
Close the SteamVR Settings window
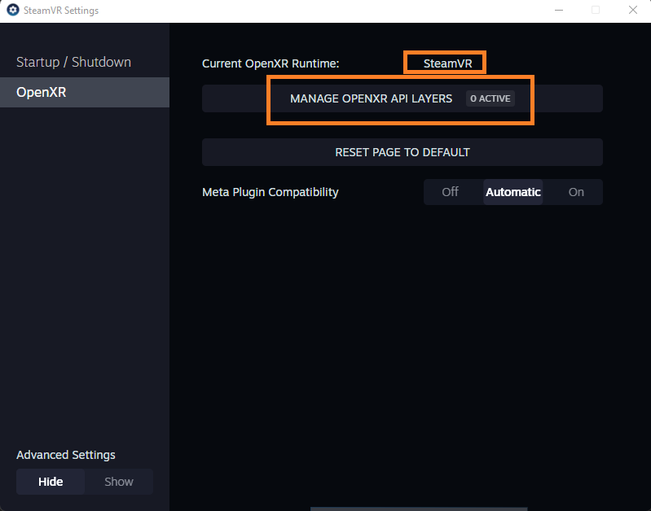pyautogui.click(x=632, y=11)
